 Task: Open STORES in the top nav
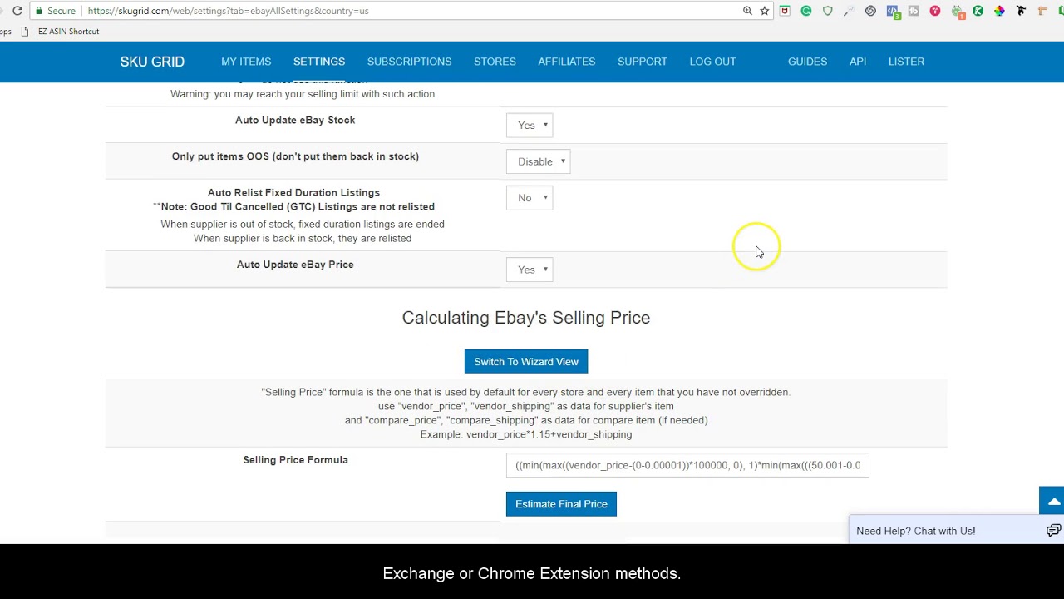tap(495, 62)
